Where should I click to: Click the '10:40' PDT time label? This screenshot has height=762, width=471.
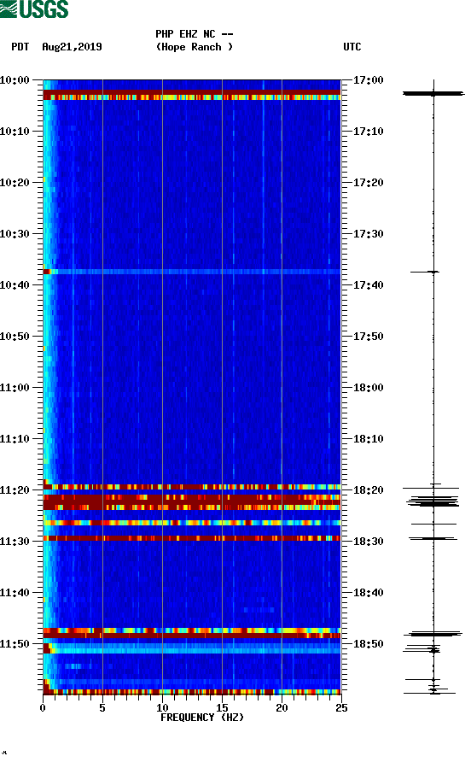click(15, 284)
